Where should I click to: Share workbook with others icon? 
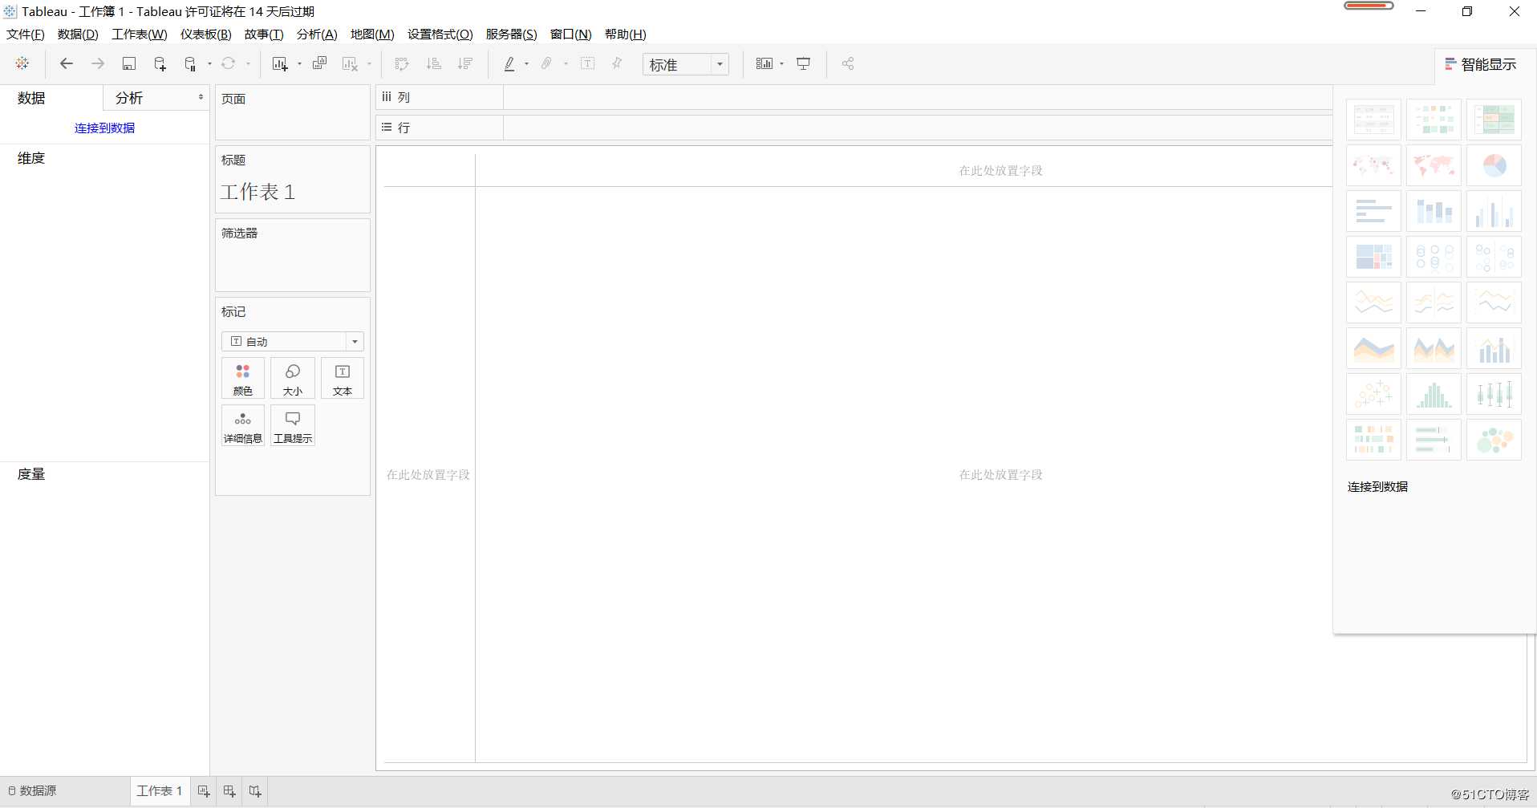[848, 63]
